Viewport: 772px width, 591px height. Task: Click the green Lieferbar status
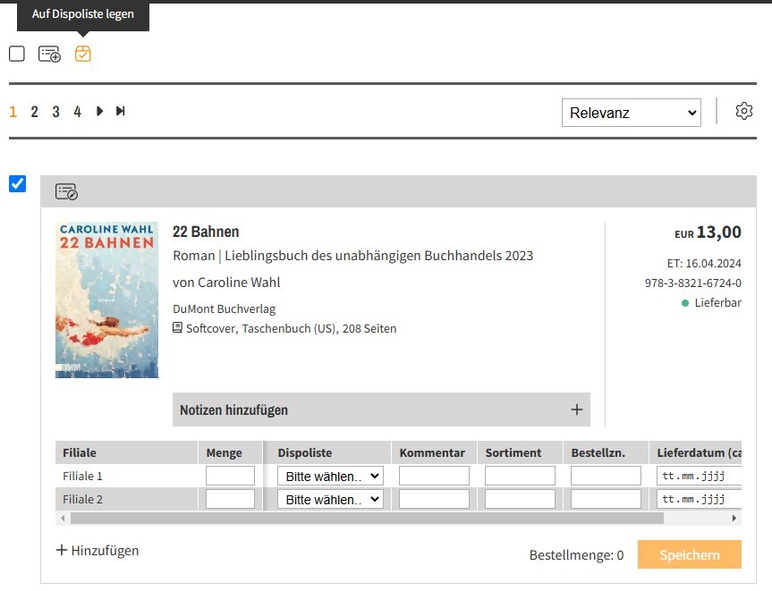[x=711, y=302]
